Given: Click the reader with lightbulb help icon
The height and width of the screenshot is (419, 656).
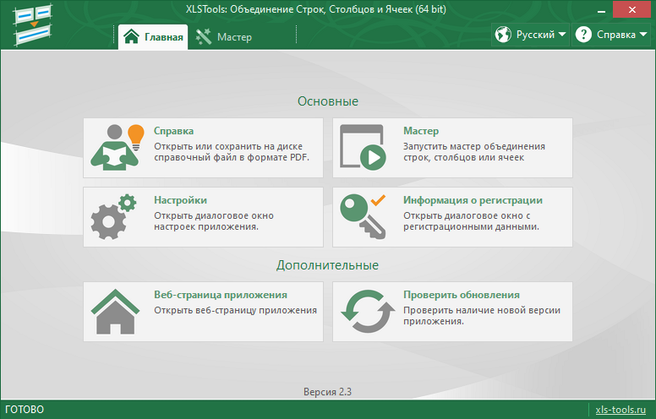Looking at the screenshot, I should tap(118, 147).
